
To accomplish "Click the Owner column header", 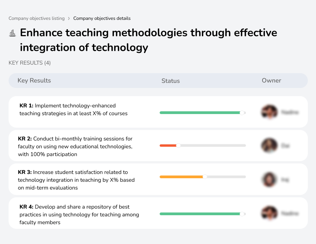I will 272,81.
